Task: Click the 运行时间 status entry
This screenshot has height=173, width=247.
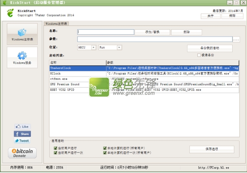Action: click(124, 168)
